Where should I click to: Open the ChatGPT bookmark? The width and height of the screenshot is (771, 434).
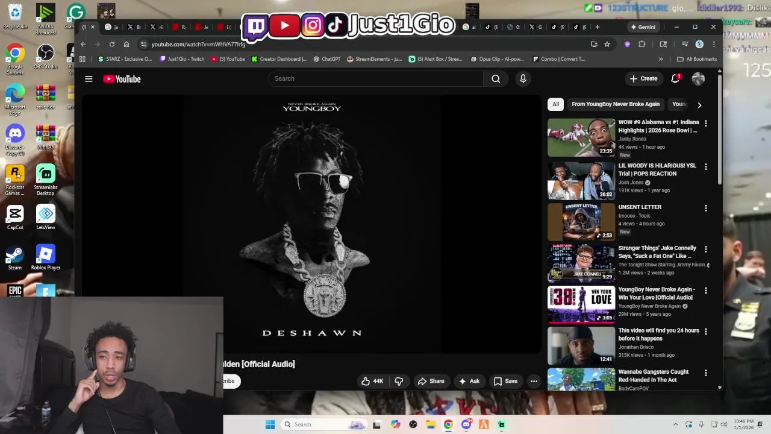click(327, 59)
